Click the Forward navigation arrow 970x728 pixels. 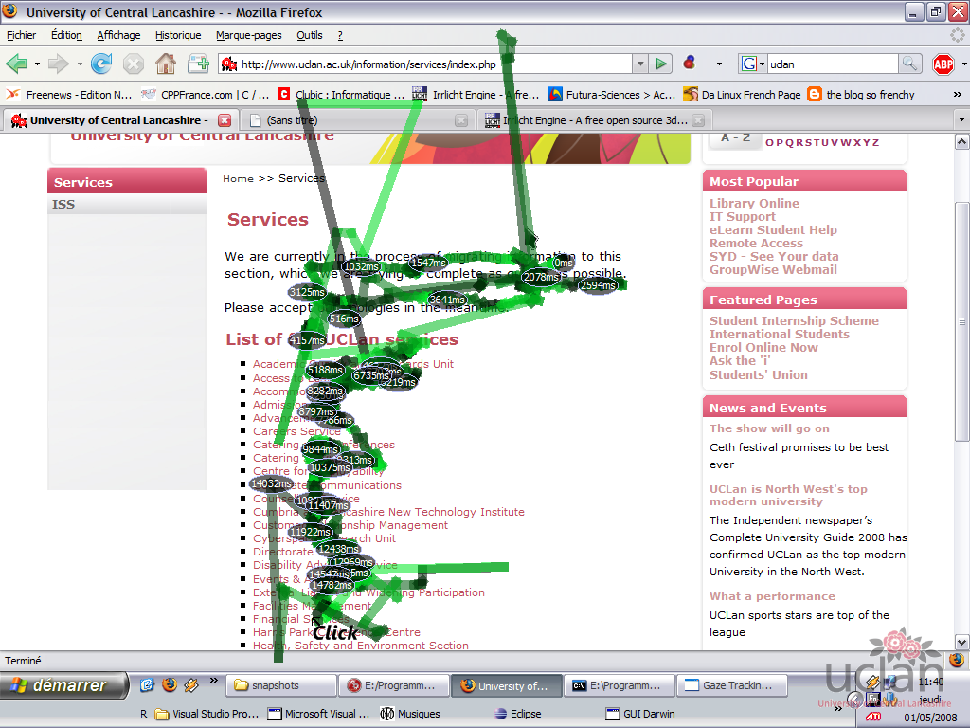58,64
